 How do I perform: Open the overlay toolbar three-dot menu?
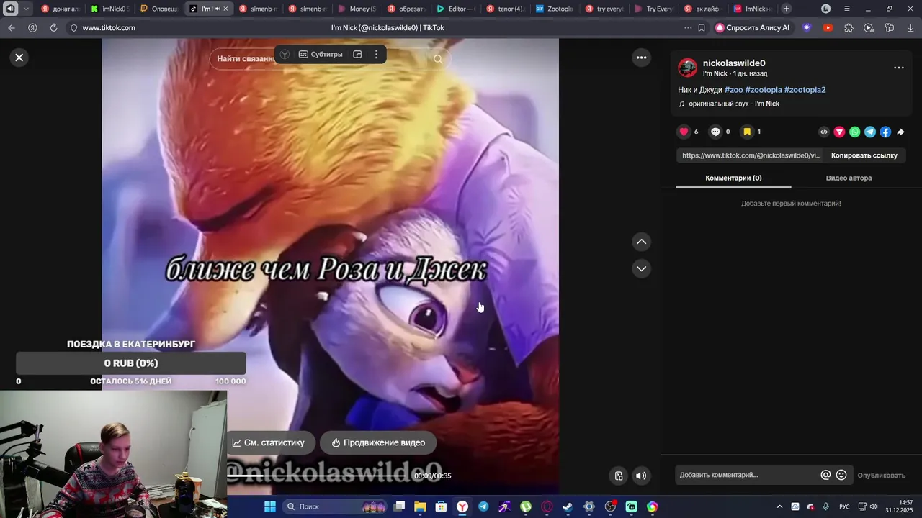[376, 55]
